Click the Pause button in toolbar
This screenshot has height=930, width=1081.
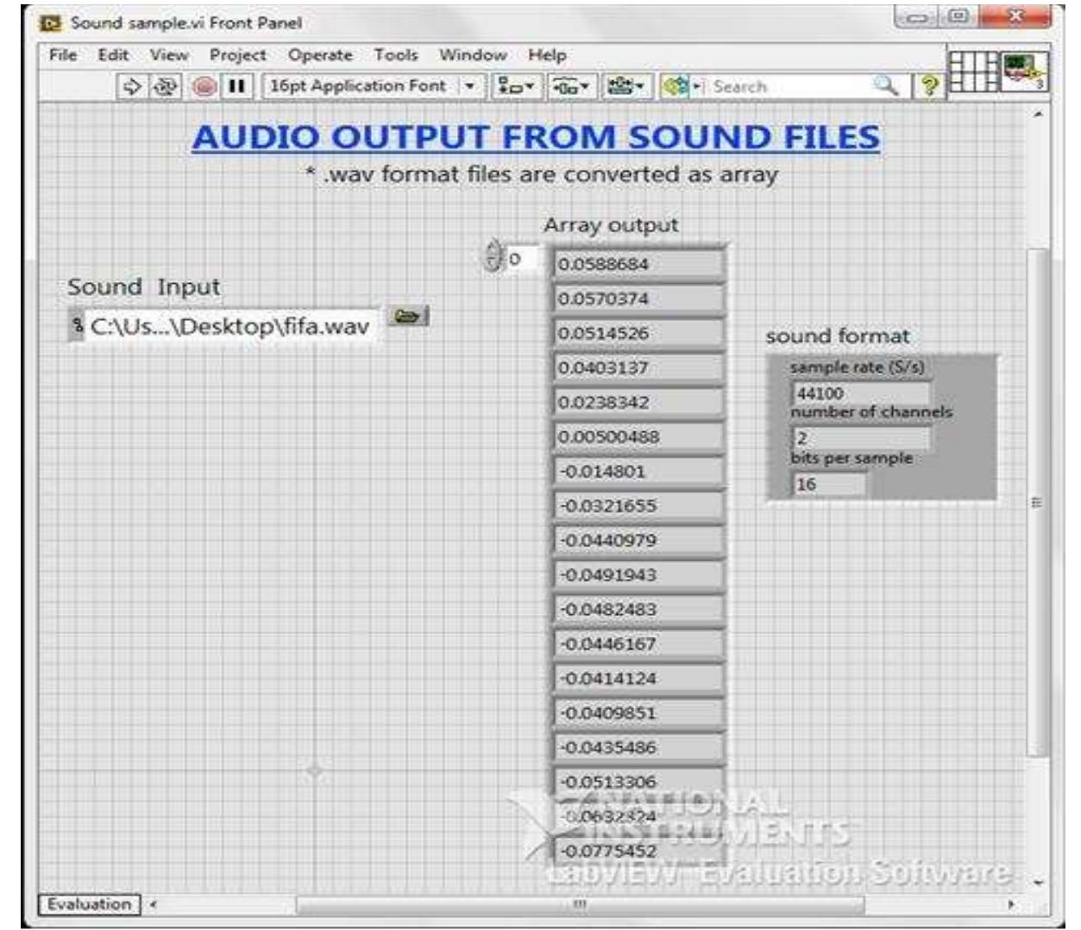[237, 86]
